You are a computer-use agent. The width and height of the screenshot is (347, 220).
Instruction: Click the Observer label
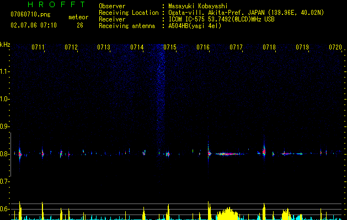pyautogui.click(x=112, y=6)
